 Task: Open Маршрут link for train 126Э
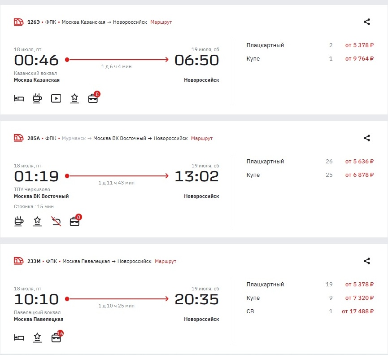tap(161, 22)
